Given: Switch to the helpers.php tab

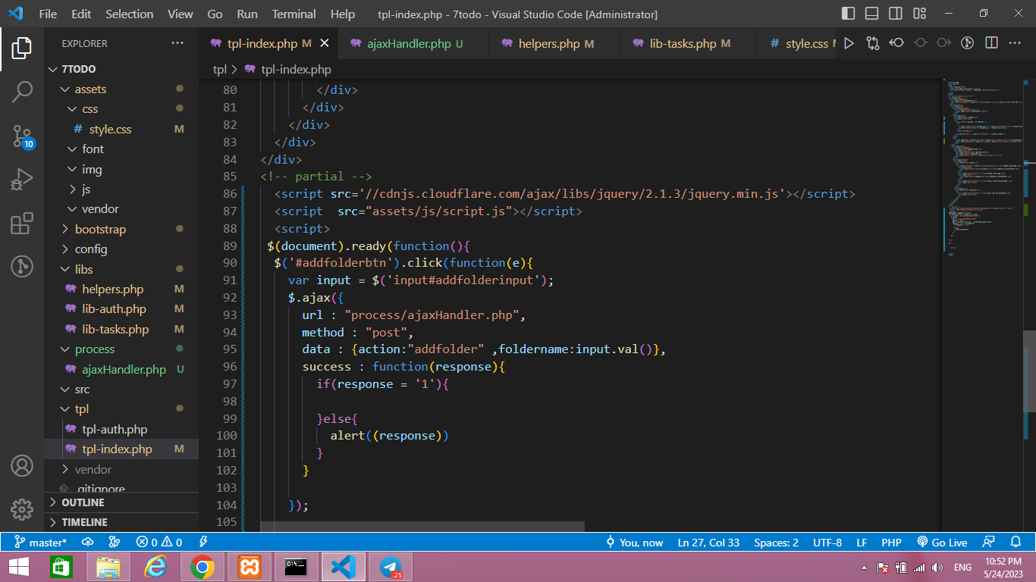Looking at the screenshot, I should pyautogui.click(x=556, y=44).
